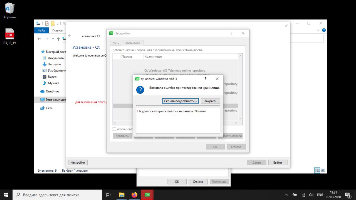Screen dimensions: 356x200
Task: Click OK in Настройки dialog
Action: coord(215,147)
